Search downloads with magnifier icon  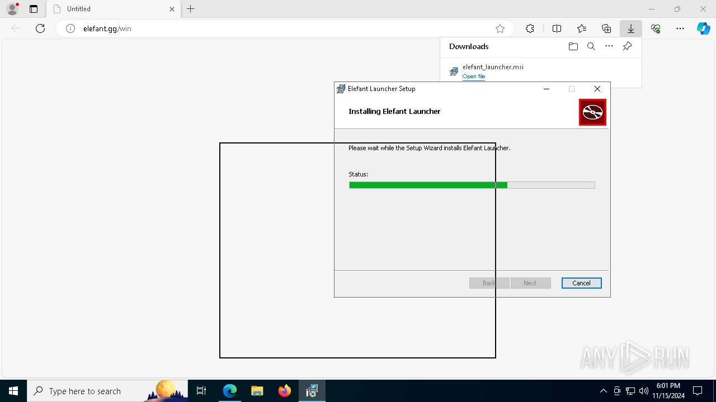point(591,46)
